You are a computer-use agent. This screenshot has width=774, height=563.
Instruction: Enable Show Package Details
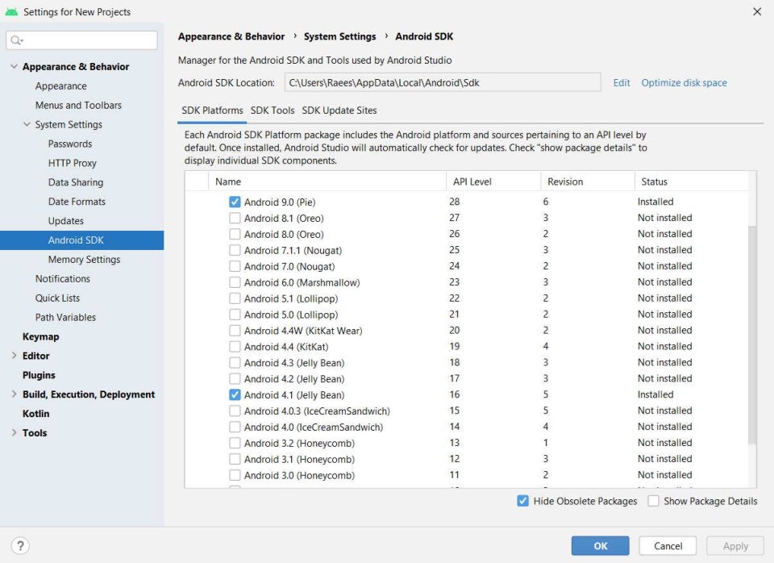coord(652,501)
